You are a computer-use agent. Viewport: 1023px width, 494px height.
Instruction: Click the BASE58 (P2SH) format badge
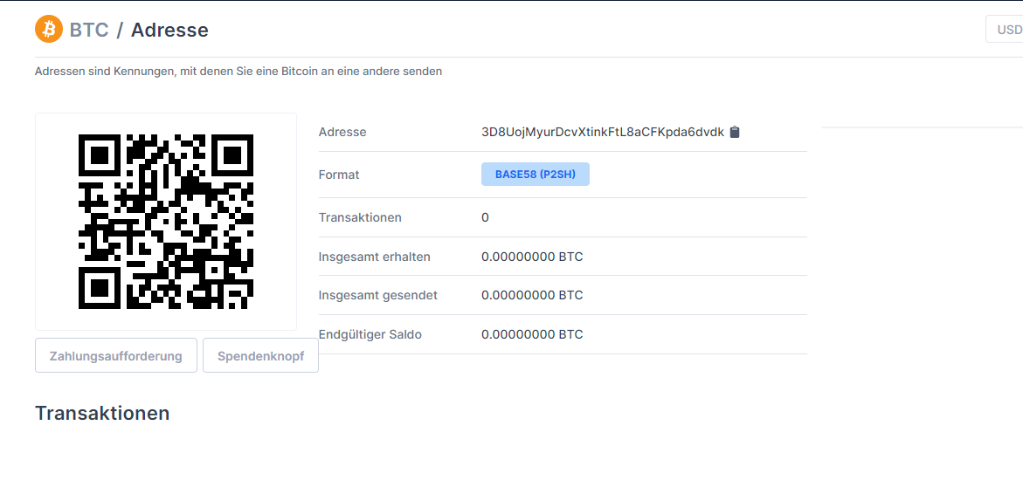pos(536,175)
